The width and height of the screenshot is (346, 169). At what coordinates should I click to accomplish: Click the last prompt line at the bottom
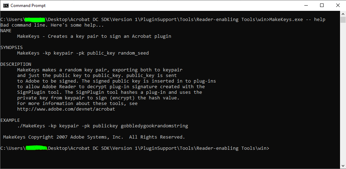pos(135,148)
